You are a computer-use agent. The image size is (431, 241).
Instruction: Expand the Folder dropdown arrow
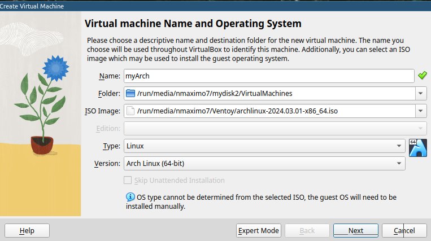click(x=421, y=93)
